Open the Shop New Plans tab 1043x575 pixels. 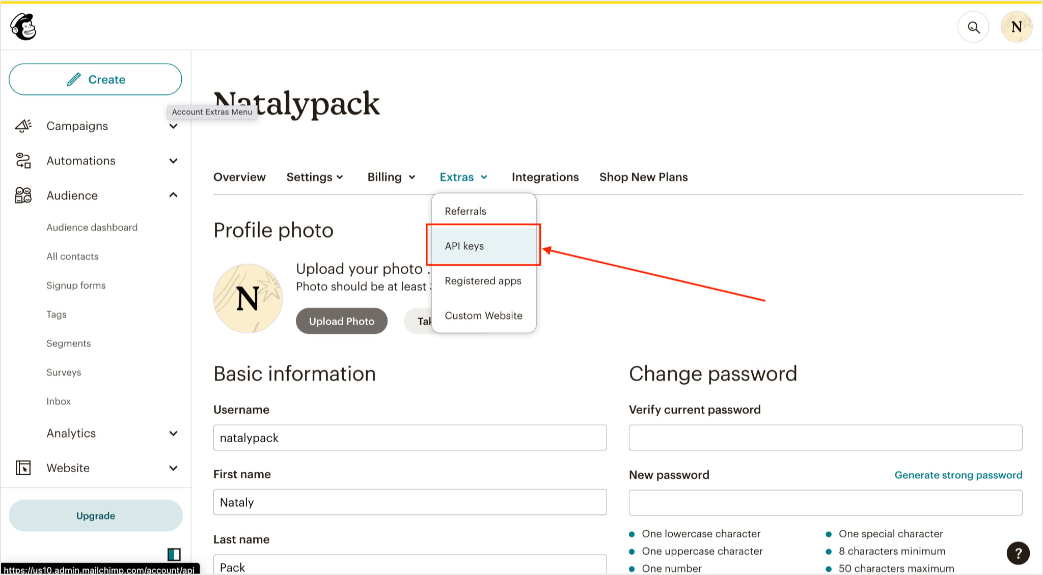643,177
